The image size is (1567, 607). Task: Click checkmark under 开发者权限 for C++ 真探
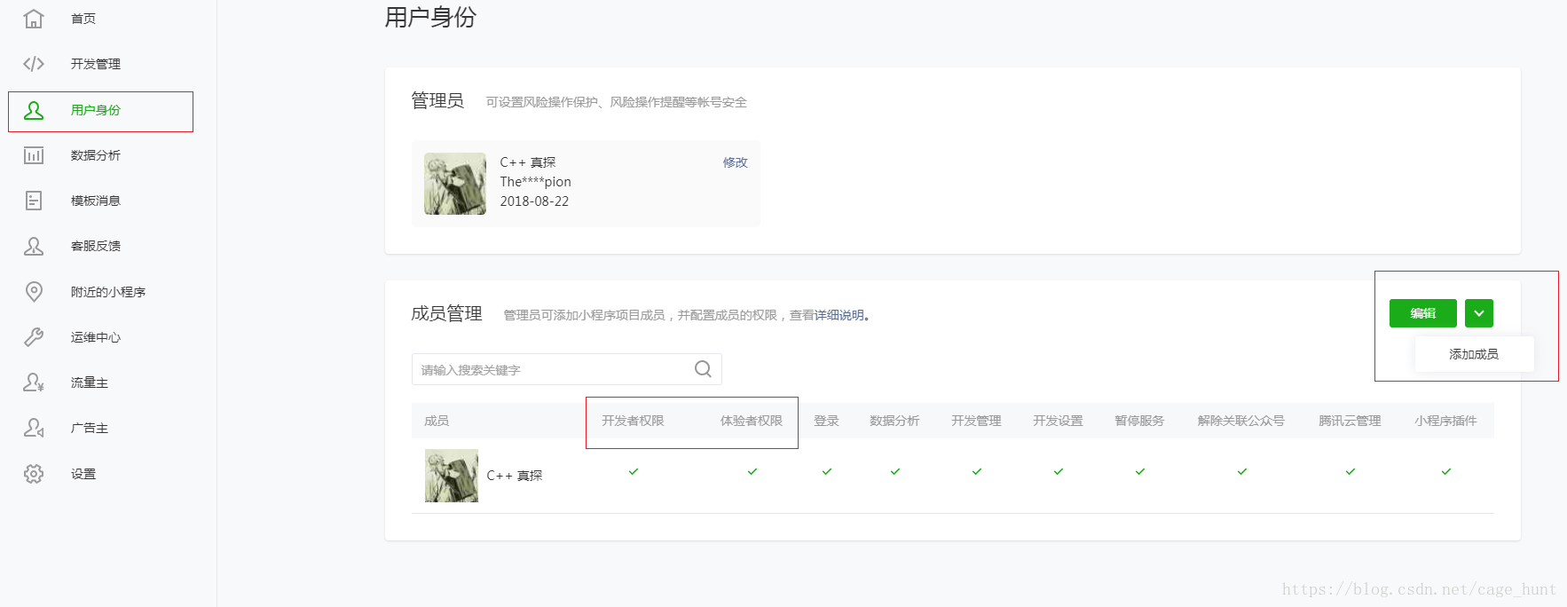click(634, 471)
